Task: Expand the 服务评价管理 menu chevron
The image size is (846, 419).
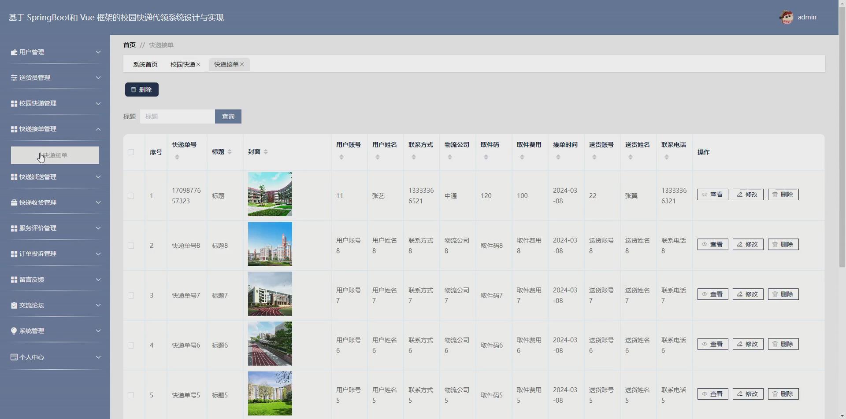Action: pyautogui.click(x=98, y=228)
